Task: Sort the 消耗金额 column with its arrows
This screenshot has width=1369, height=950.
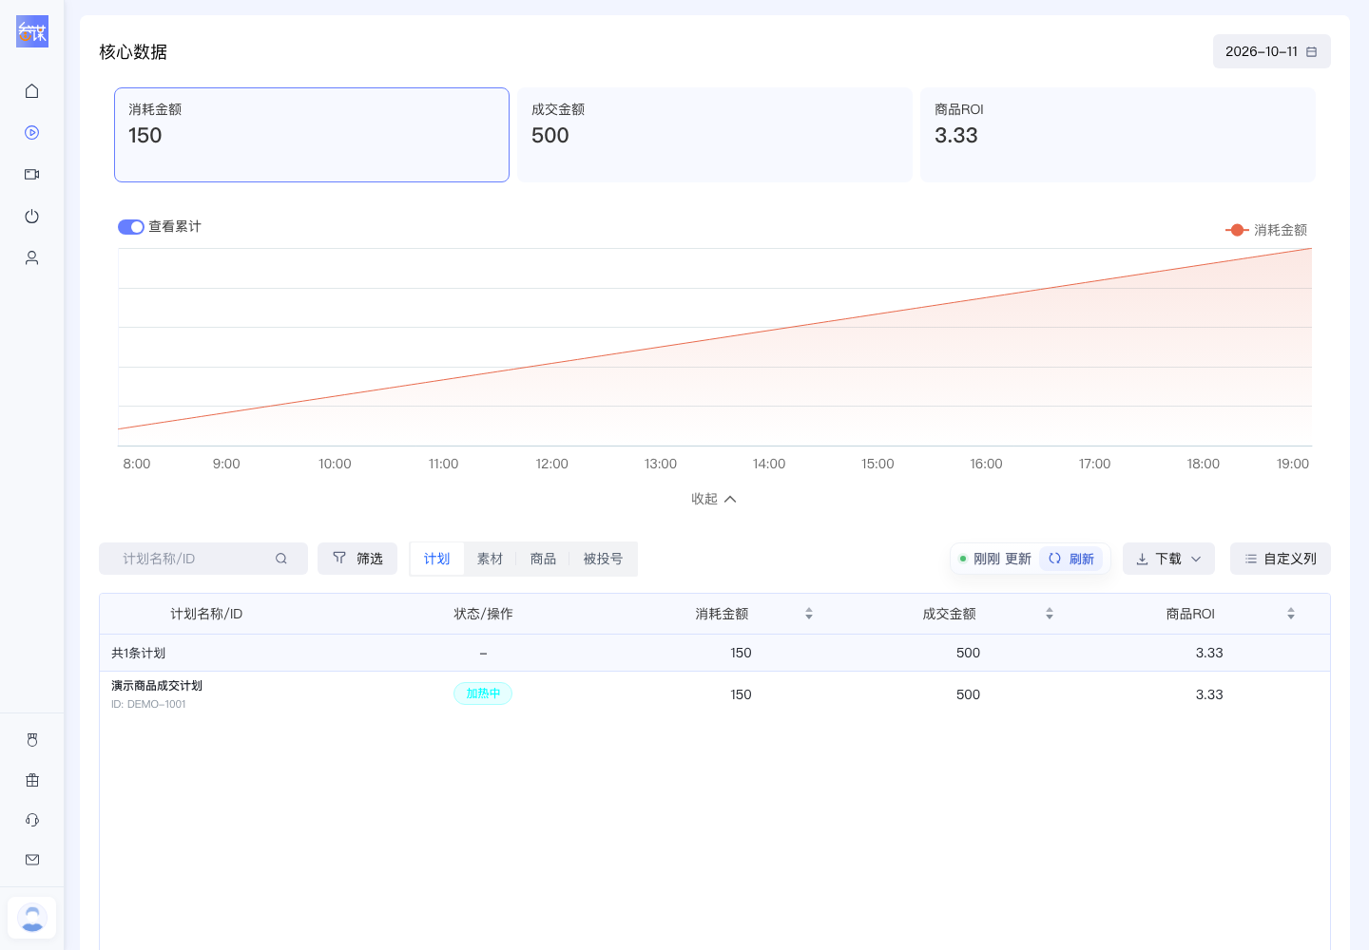Action: (x=809, y=614)
